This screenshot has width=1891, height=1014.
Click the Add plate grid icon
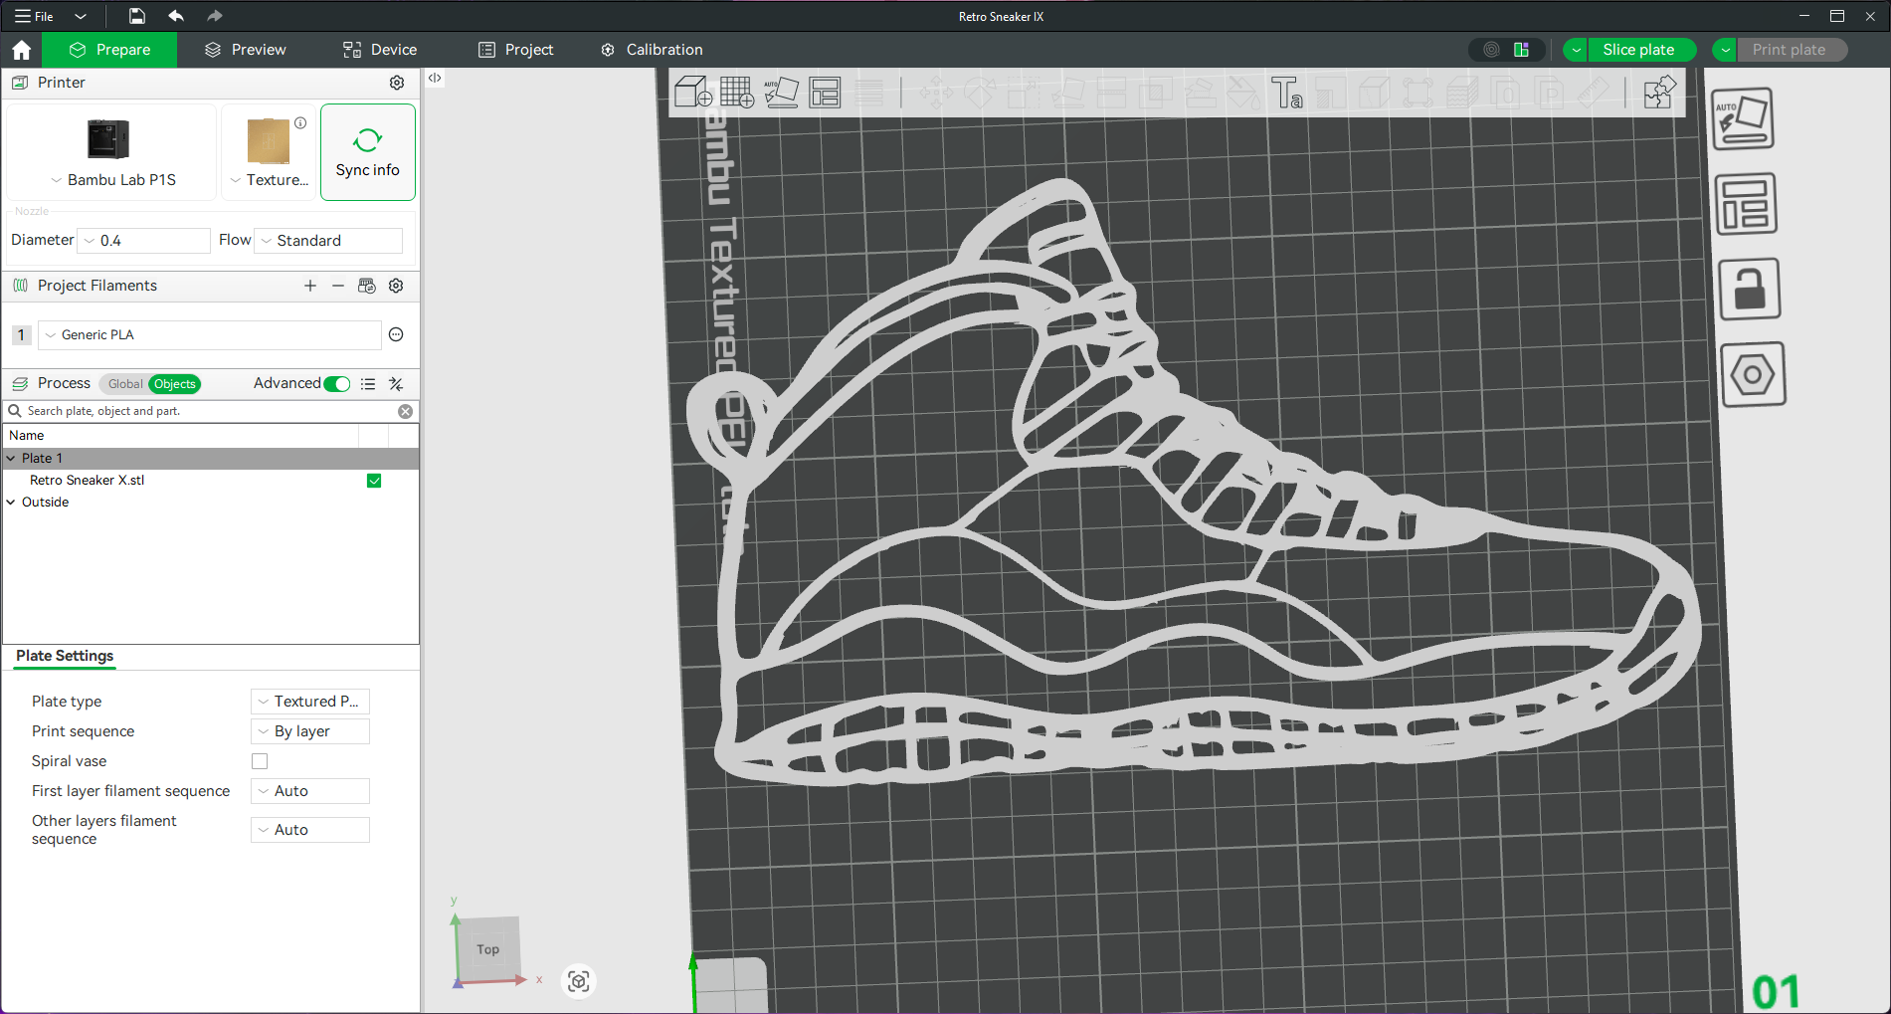pos(736,93)
